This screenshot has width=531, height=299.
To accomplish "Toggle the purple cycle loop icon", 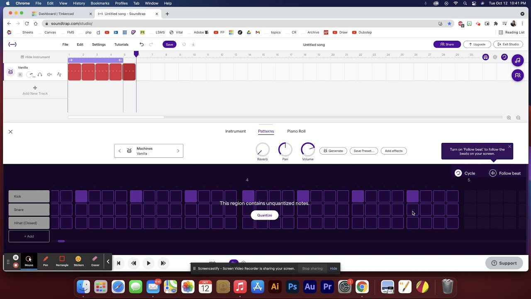I will (504, 57).
